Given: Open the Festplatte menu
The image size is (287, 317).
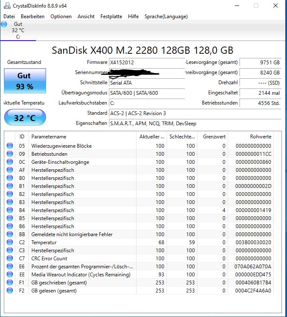Looking at the screenshot, I should [111, 17].
